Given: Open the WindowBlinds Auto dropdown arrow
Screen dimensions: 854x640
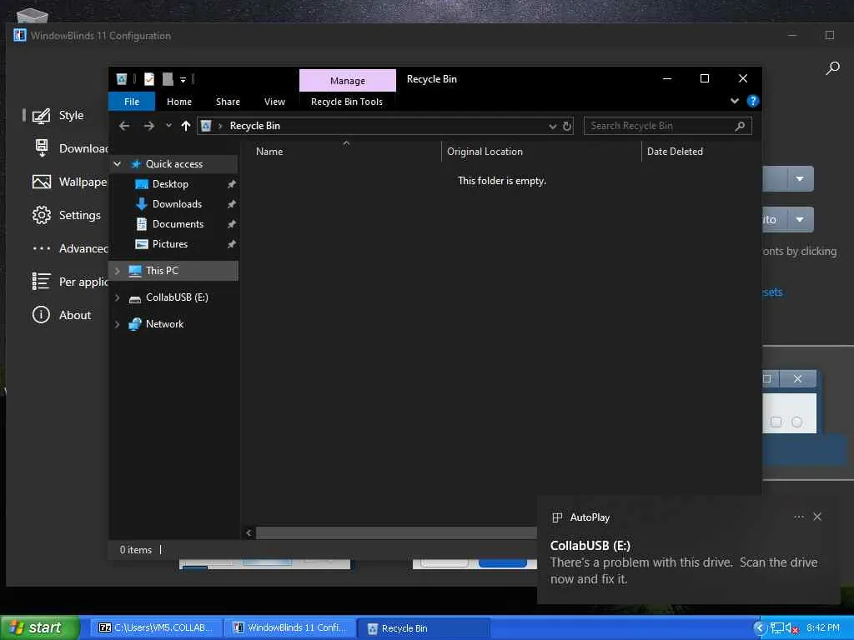Looking at the screenshot, I should pos(800,220).
